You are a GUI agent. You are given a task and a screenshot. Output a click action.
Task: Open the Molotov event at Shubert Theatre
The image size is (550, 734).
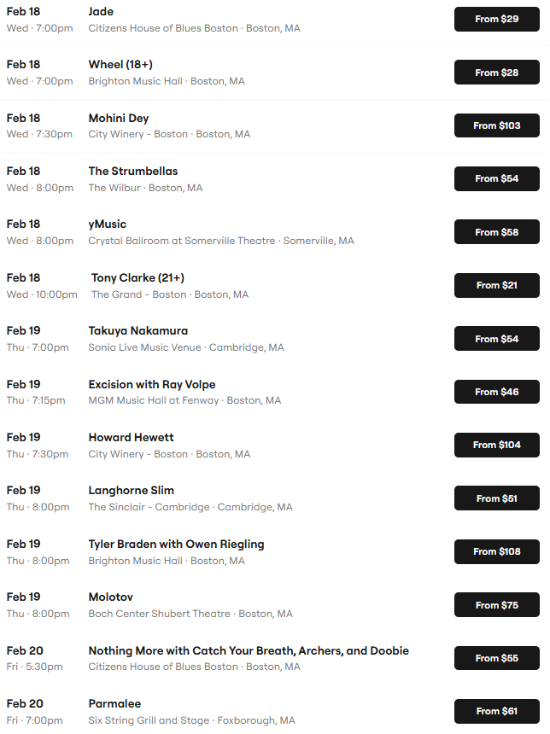[111, 597]
